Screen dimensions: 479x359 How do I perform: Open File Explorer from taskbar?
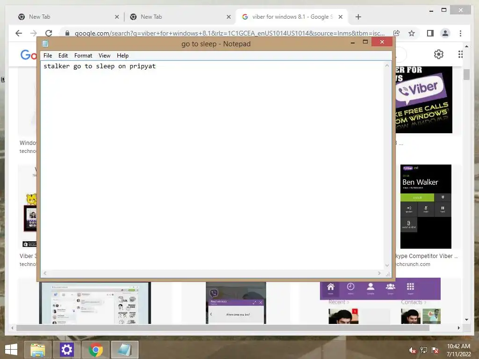tap(37, 350)
